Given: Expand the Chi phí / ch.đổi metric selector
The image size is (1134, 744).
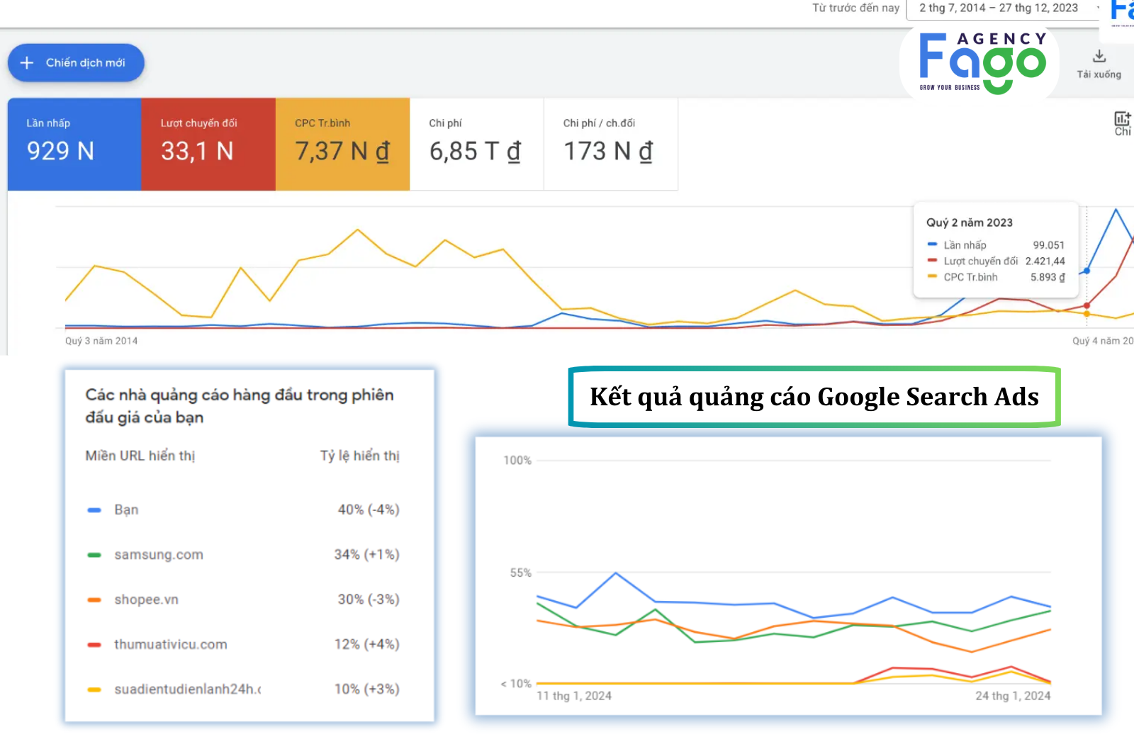Looking at the screenshot, I should pos(610,144).
